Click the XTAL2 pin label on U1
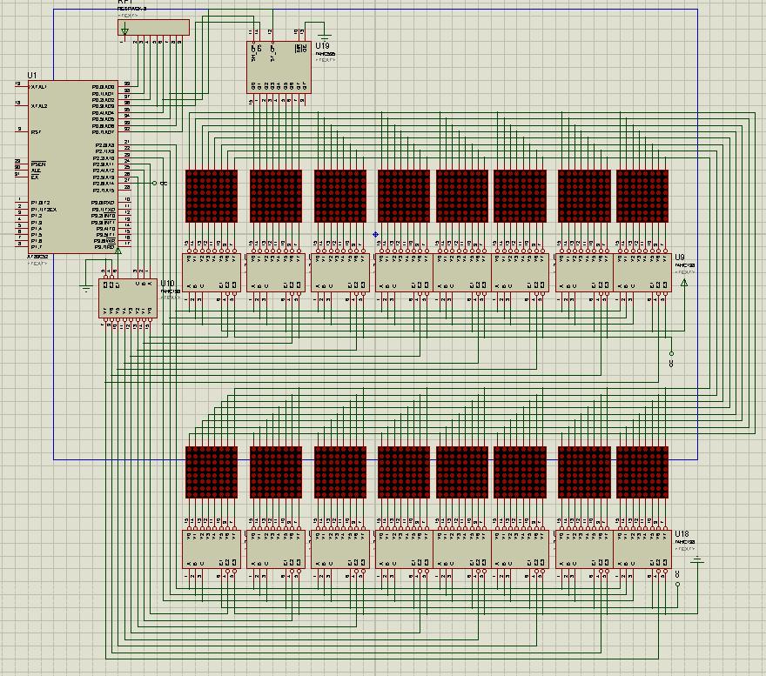This screenshot has height=676, width=766. point(39,106)
